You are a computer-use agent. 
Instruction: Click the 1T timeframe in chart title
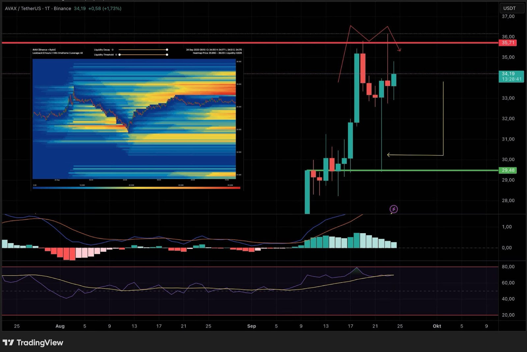[x=47, y=9]
